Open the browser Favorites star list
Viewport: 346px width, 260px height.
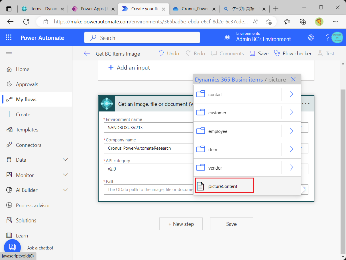[x=287, y=22]
